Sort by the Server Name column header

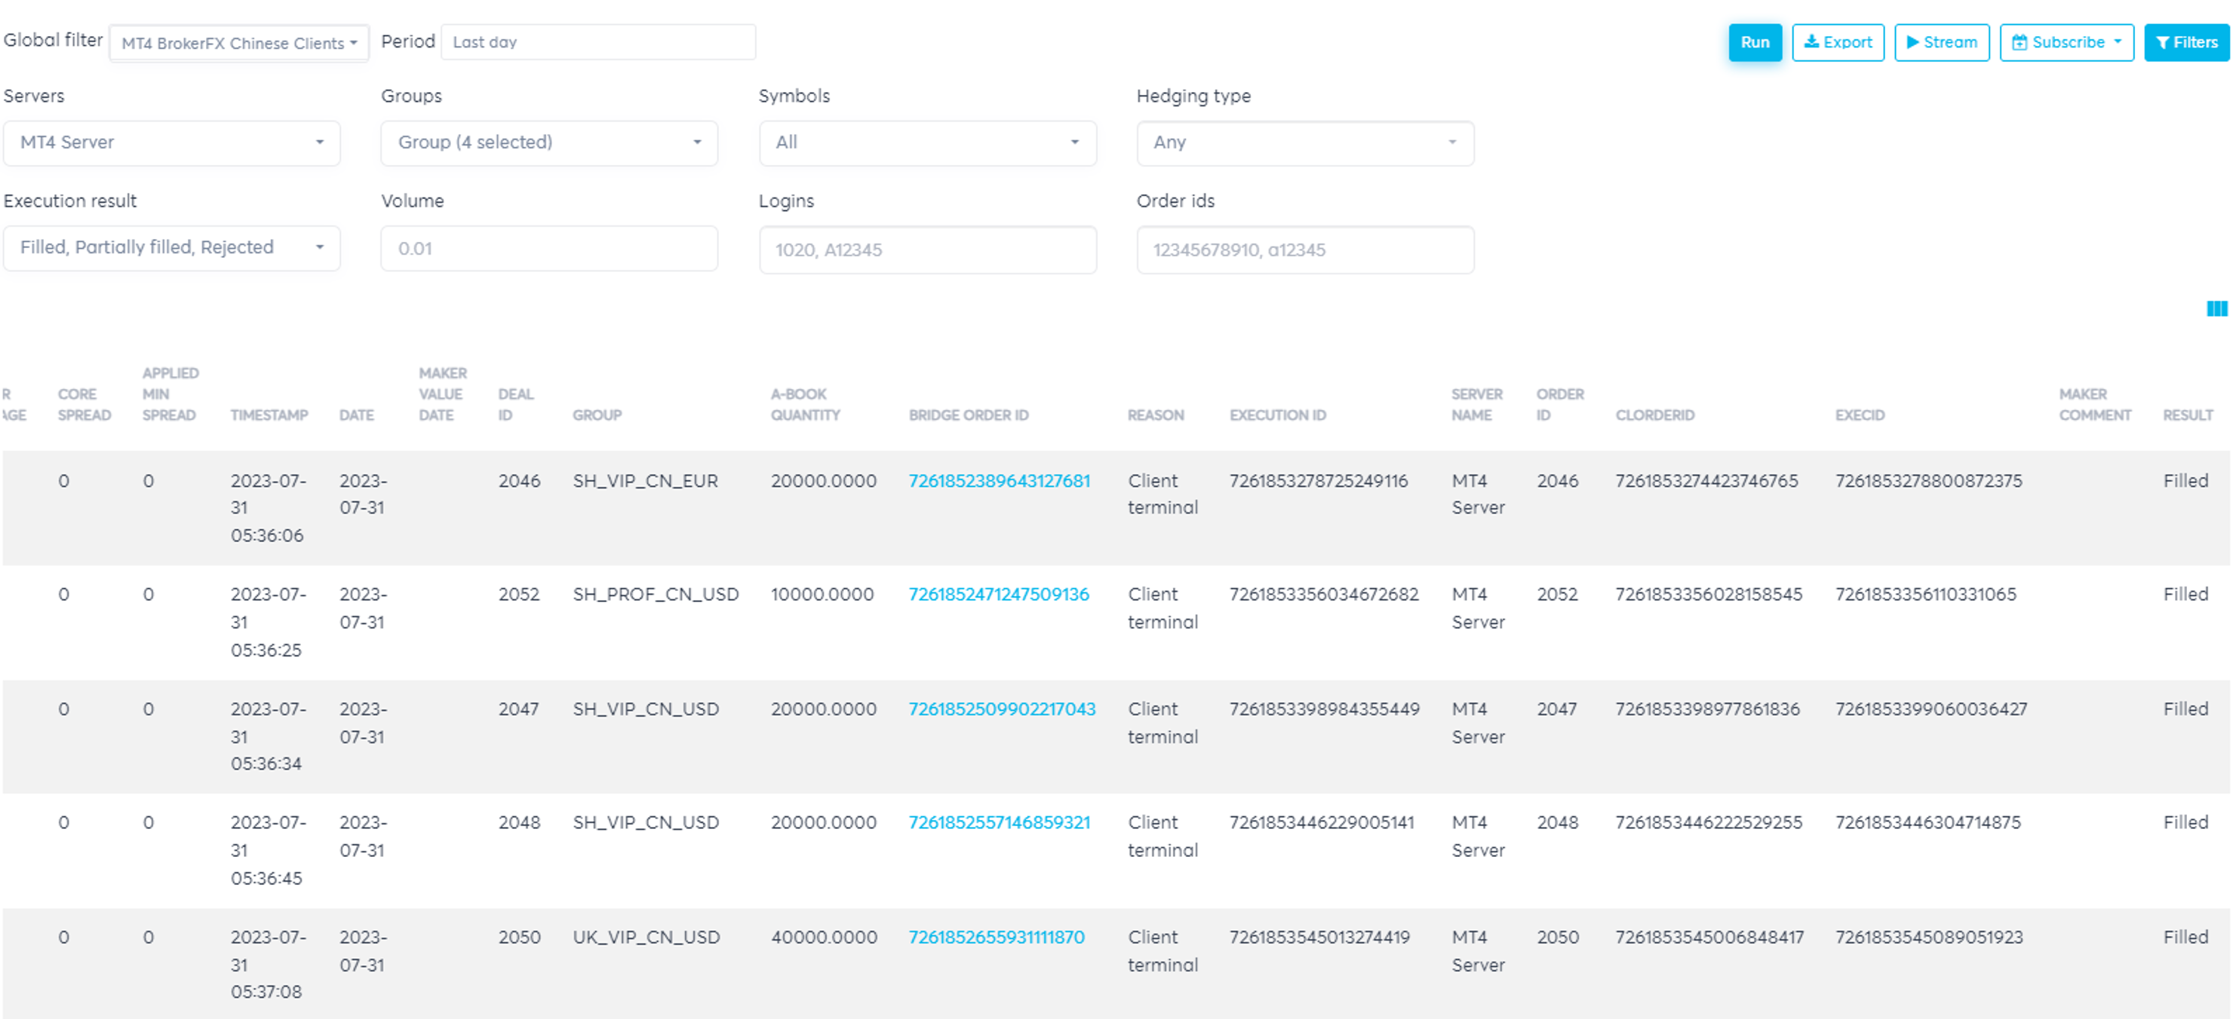[1477, 405]
